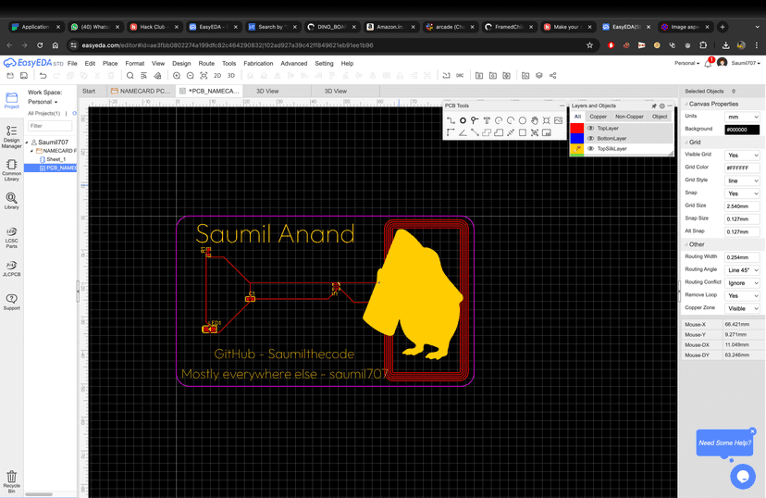Screen dimensions: 766x498
Task: Click the zoom in magnifier icon
Action: pos(177,76)
